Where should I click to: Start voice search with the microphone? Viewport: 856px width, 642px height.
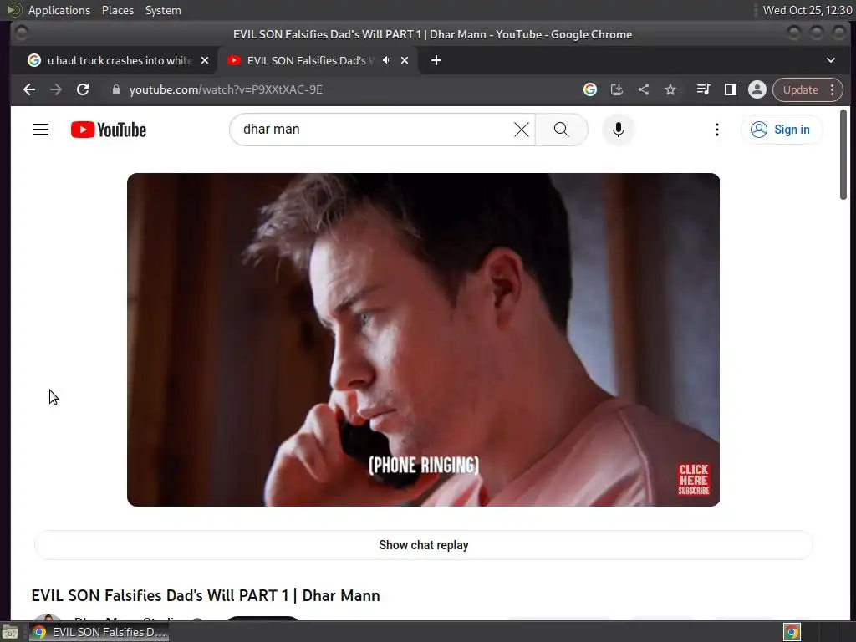tap(618, 130)
